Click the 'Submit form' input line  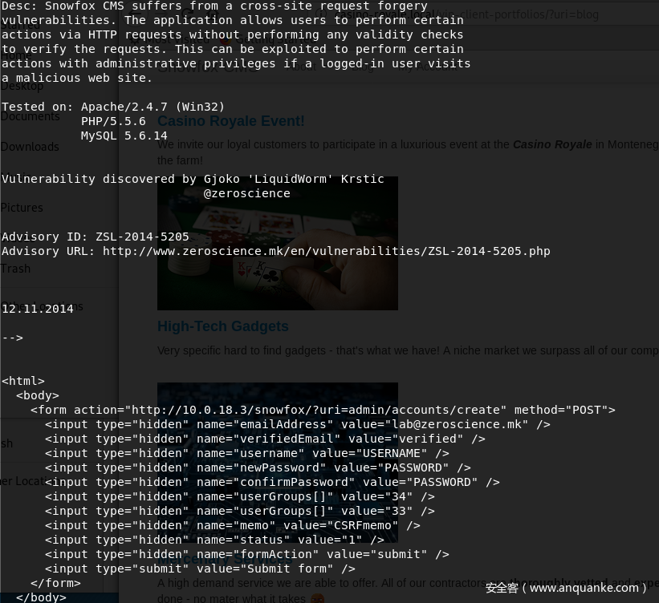tap(200, 569)
